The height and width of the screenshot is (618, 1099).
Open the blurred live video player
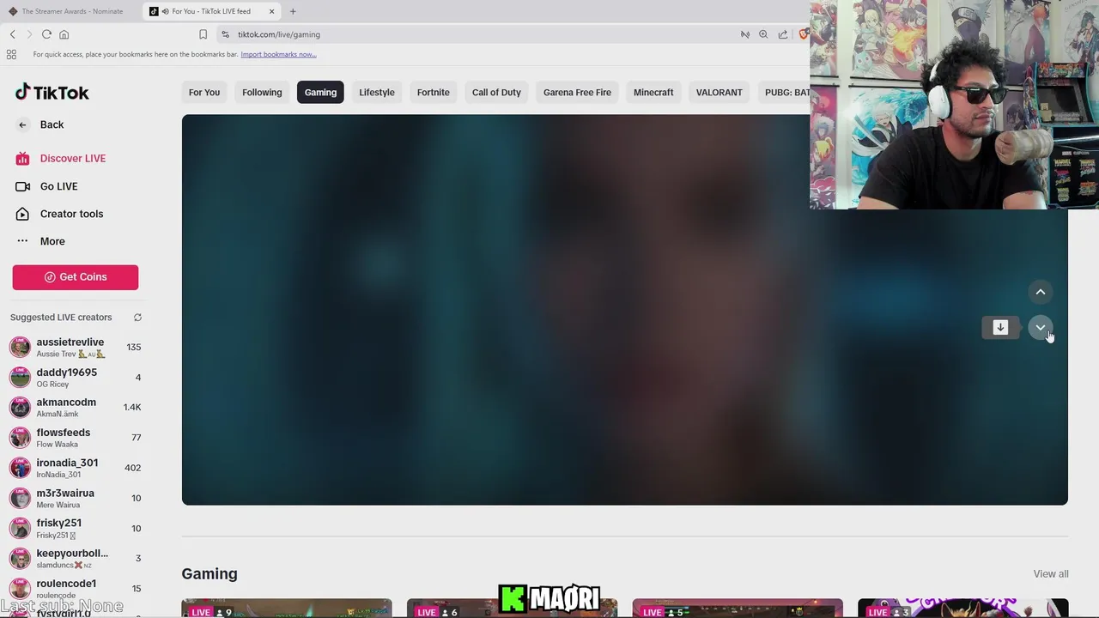[624, 310]
